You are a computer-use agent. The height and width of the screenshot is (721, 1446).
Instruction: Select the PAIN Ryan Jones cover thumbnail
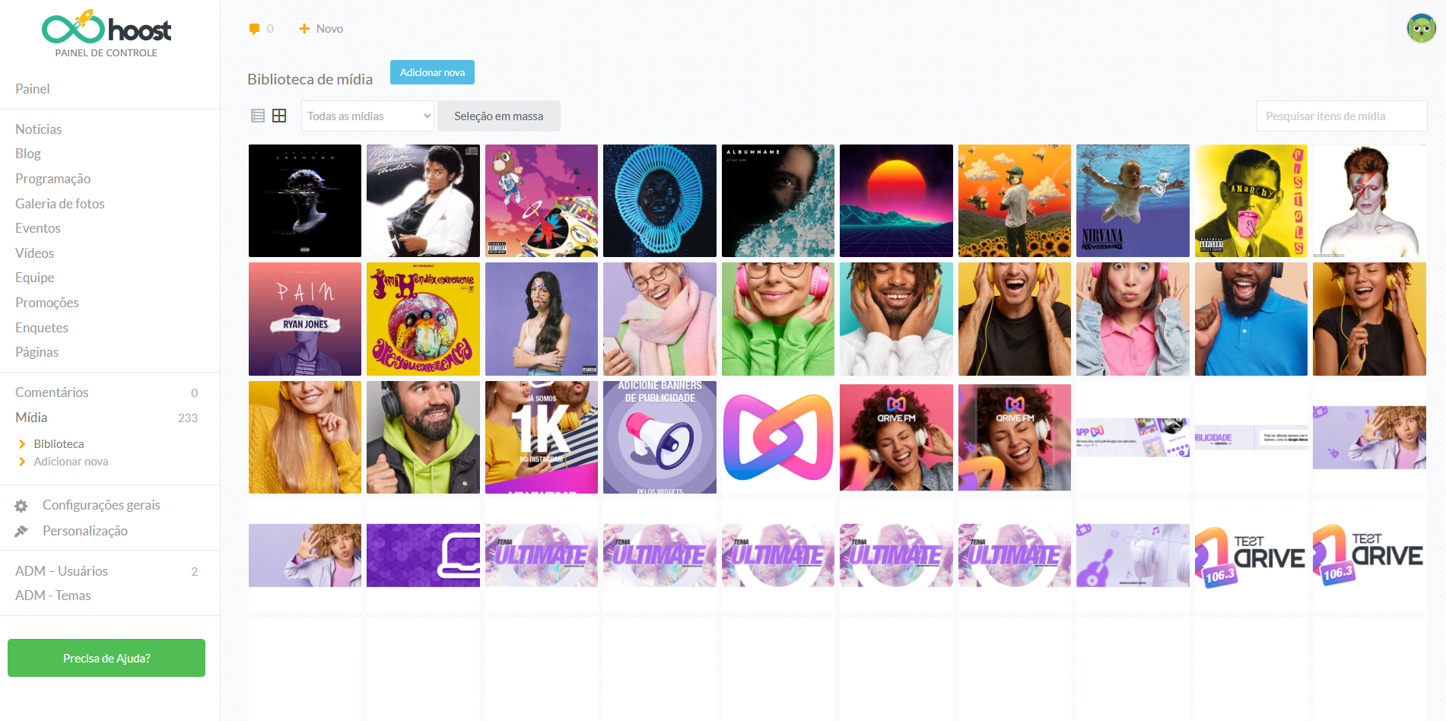pos(305,319)
